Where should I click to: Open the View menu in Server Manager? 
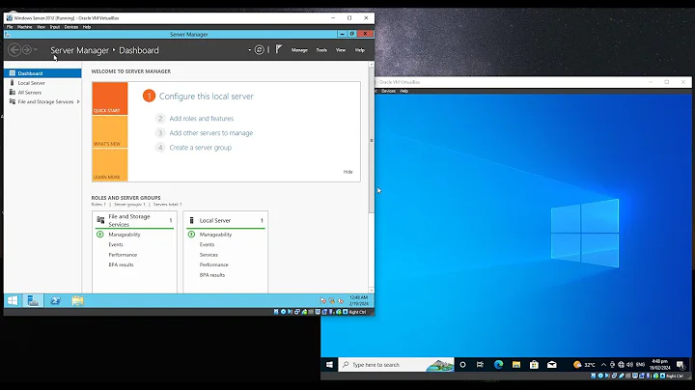click(341, 50)
